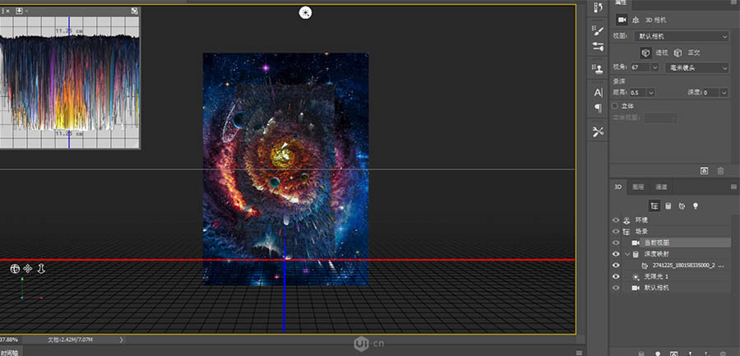Open the Clone Source panel icon
This screenshot has width=740, height=356.
click(598, 69)
